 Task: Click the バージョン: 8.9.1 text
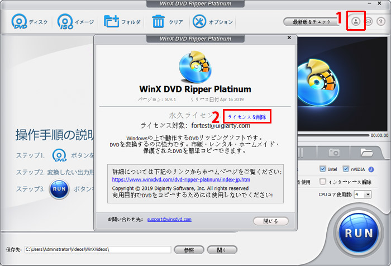click(157, 99)
